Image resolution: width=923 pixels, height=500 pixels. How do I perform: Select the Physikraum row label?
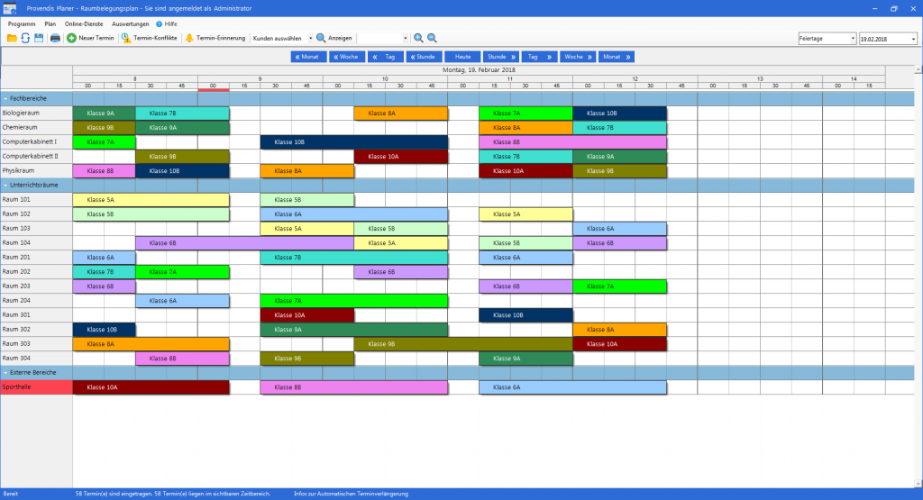[36, 170]
